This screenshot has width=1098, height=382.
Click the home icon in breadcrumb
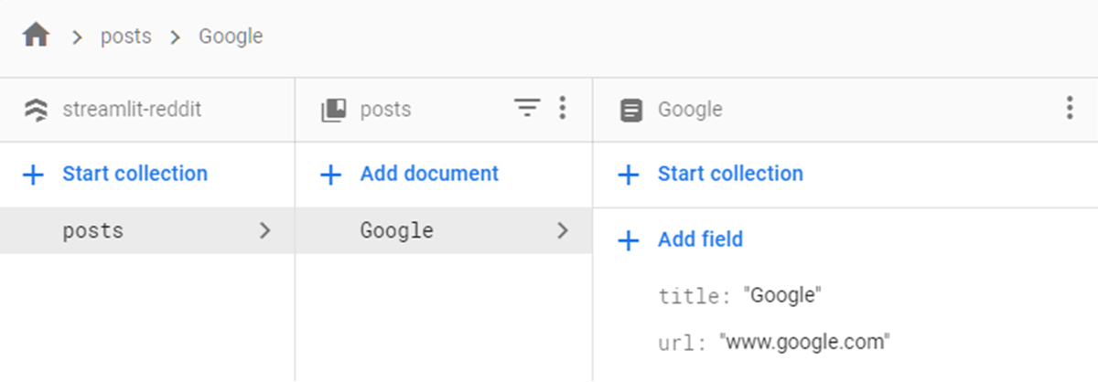click(36, 37)
